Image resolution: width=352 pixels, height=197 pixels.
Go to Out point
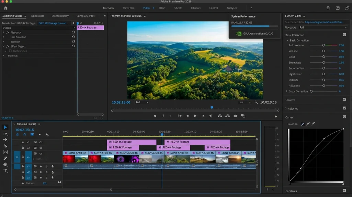pos(211,116)
